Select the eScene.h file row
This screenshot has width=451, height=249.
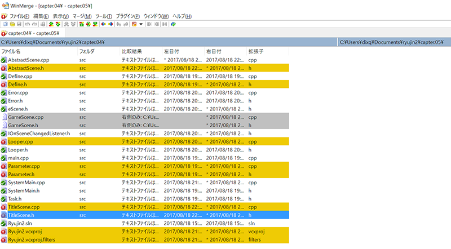pyautogui.click(x=144, y=109)
